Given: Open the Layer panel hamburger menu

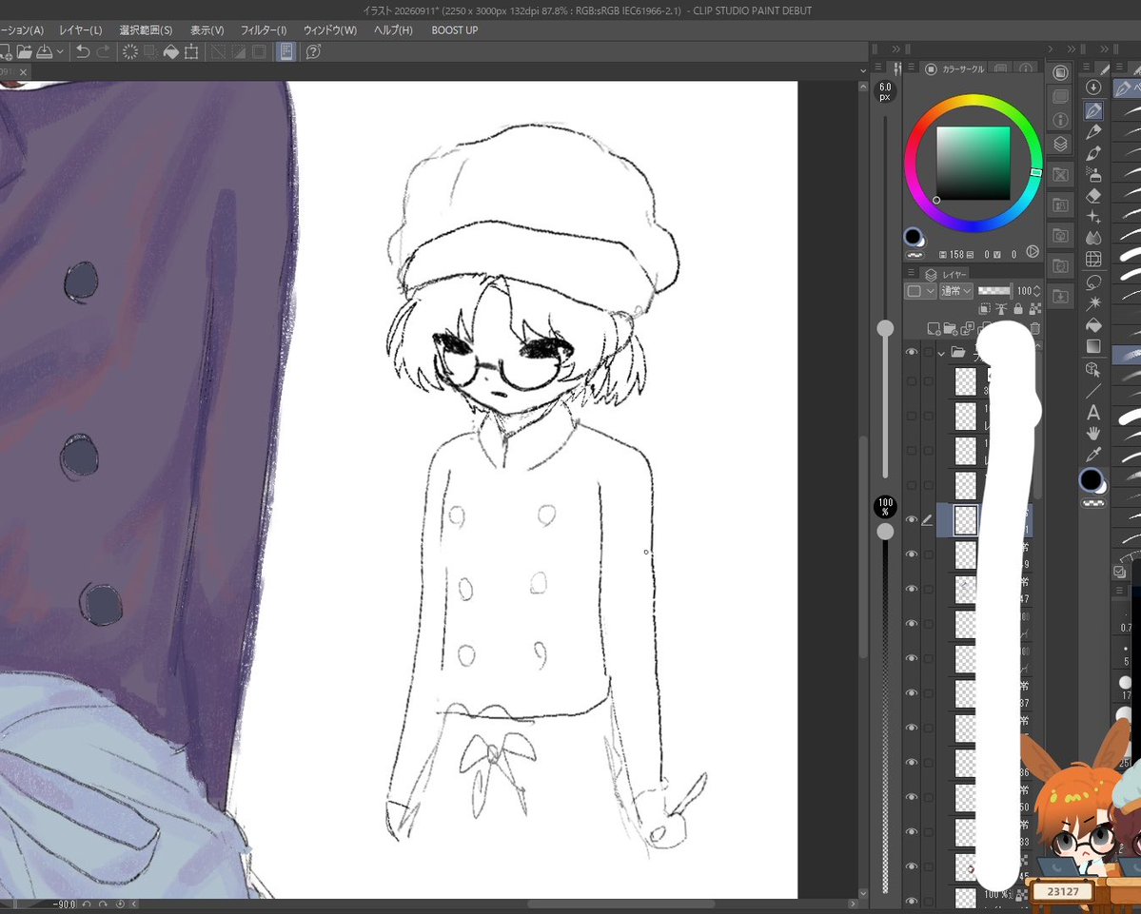Looking at the screenshot, I should click(x=911, y=273).
